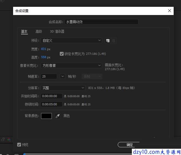The image size is (181, 155).
Task: Expand the frame rate options arrow
Action: (63, 76)
